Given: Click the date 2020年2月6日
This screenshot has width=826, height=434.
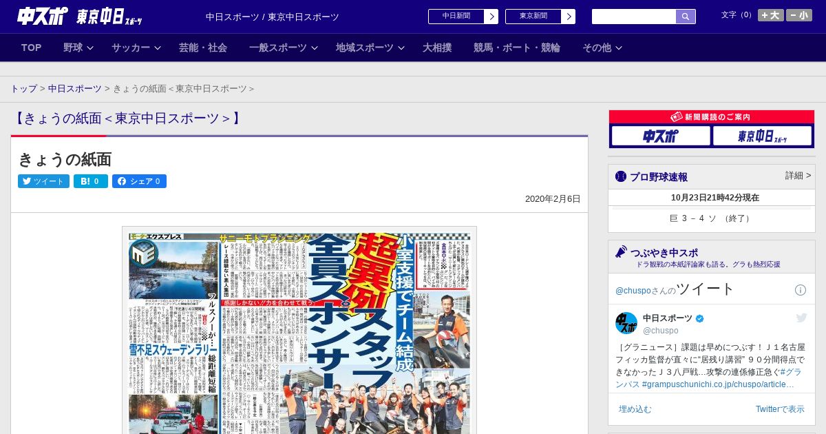Looking at the screenshot, I should tap(553, 199).
